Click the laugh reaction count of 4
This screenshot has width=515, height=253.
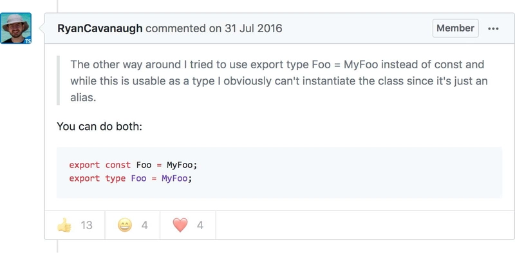coord(144,225)
